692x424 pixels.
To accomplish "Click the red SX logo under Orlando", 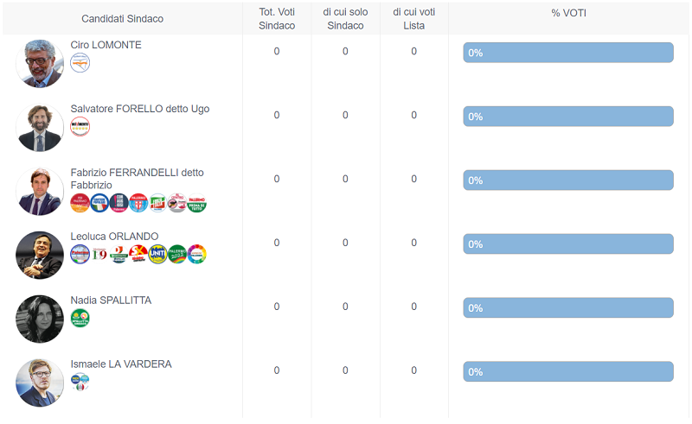I will 138,254.
